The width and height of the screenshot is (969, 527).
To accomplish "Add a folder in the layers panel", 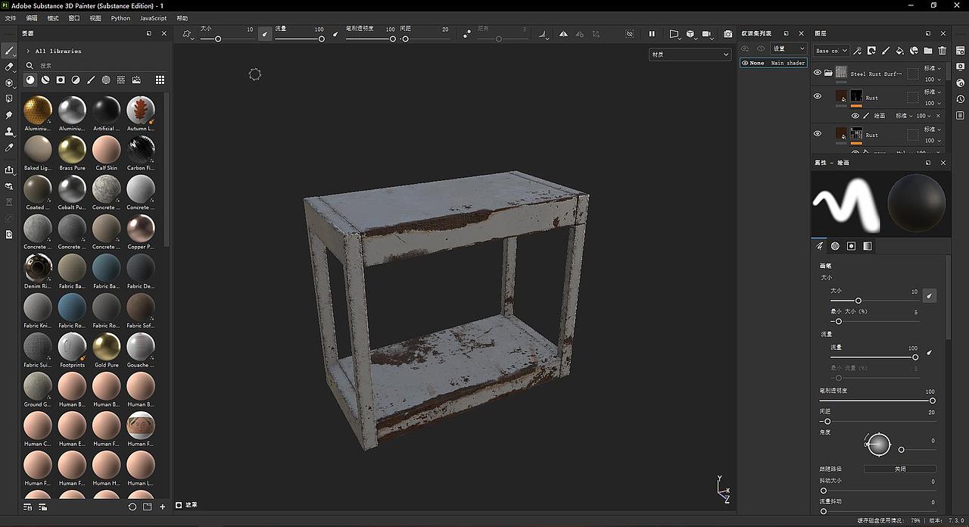I will [x=927, y=51].
